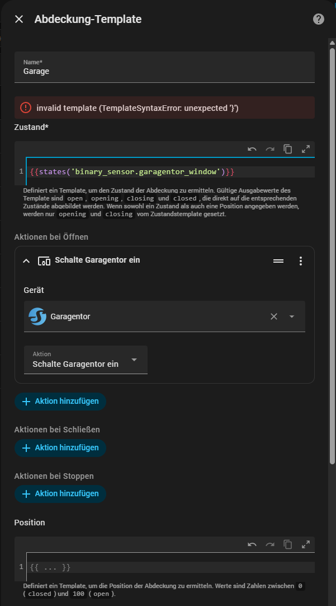
Task: Copy the Position template code
Action: (x=288, y=544)
